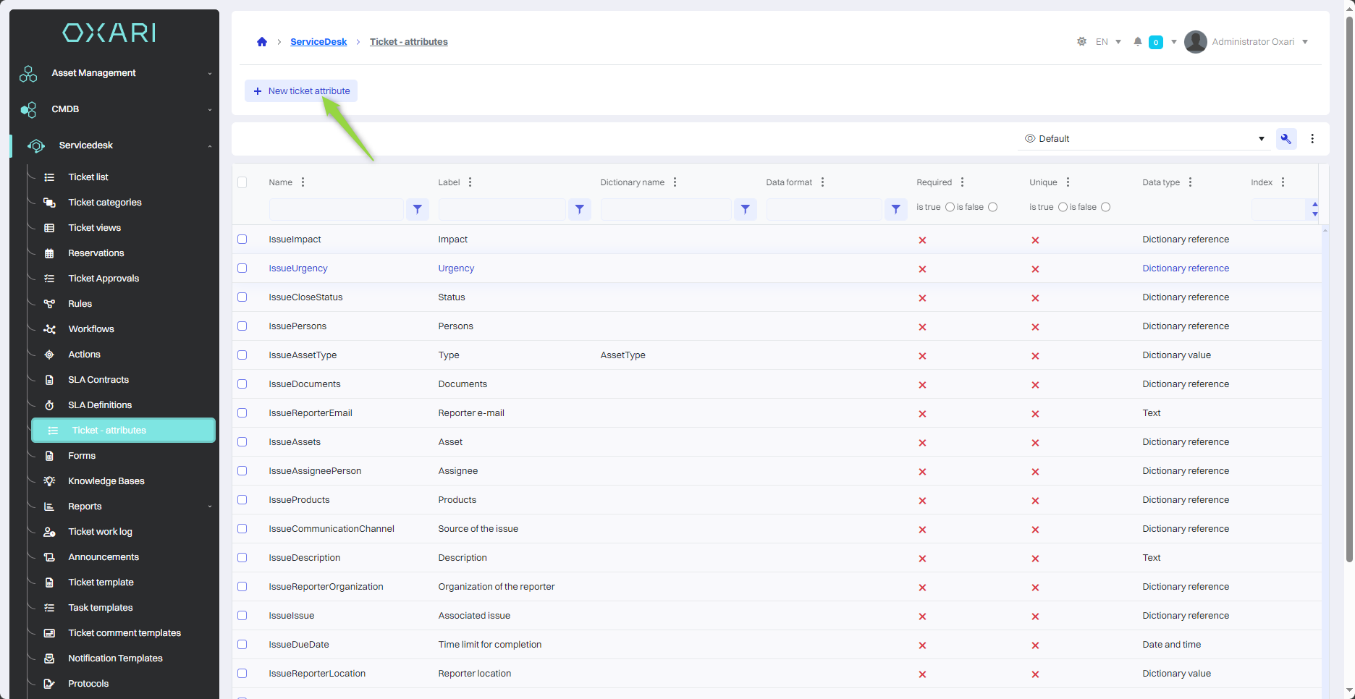Open Ticket categories in the sidebar

(x=105, y=203)
